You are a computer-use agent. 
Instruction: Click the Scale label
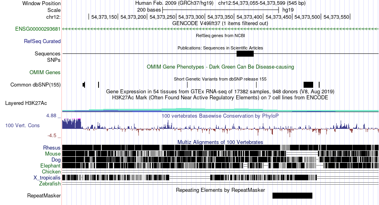pyautogui.click(x=54, y=10)
